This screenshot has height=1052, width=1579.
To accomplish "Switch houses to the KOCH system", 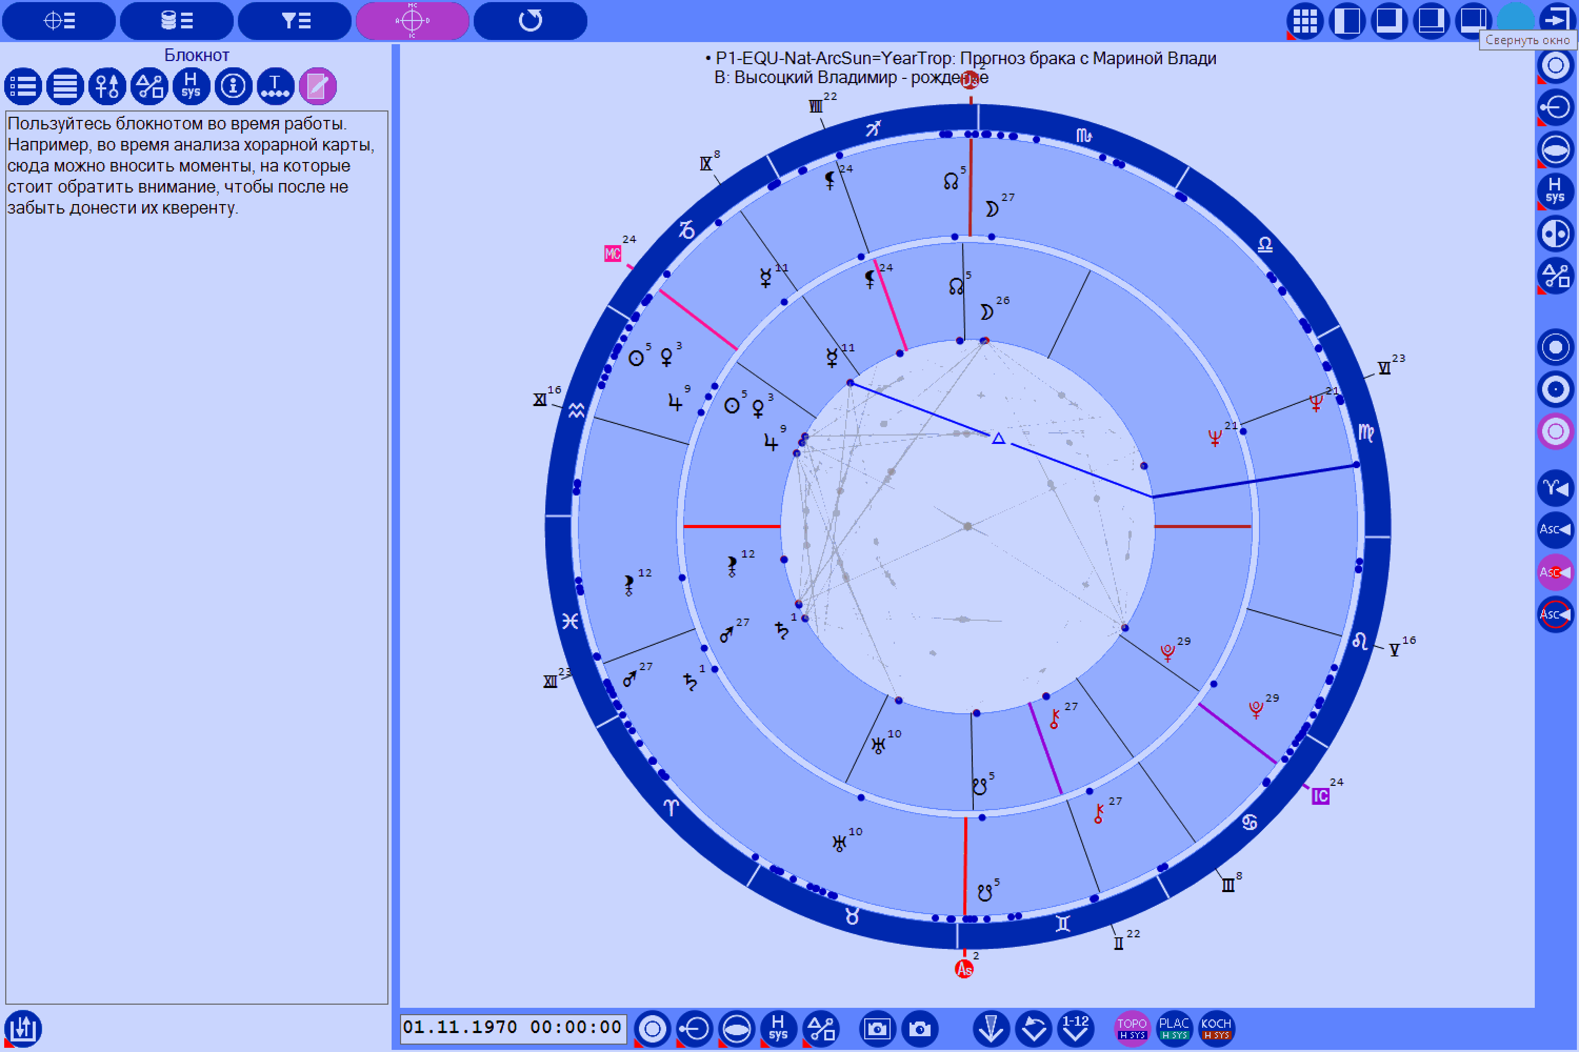I will (x=1216, y=1028).
